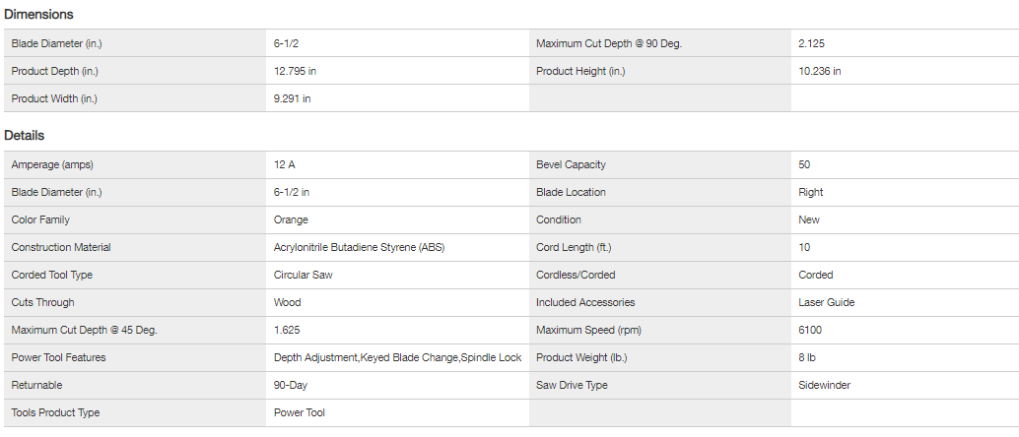Click the Orange color family value
This screenshot has height=437, width=1019.
click(291, 219)
